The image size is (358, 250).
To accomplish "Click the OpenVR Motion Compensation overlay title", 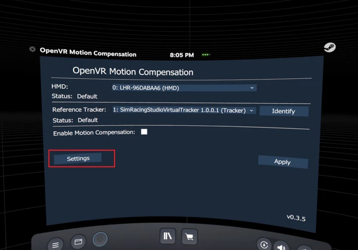I will click(x=88, y=52).
